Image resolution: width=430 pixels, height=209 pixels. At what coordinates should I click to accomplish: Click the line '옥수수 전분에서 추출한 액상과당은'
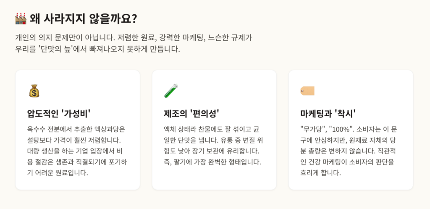pos(73,128)
